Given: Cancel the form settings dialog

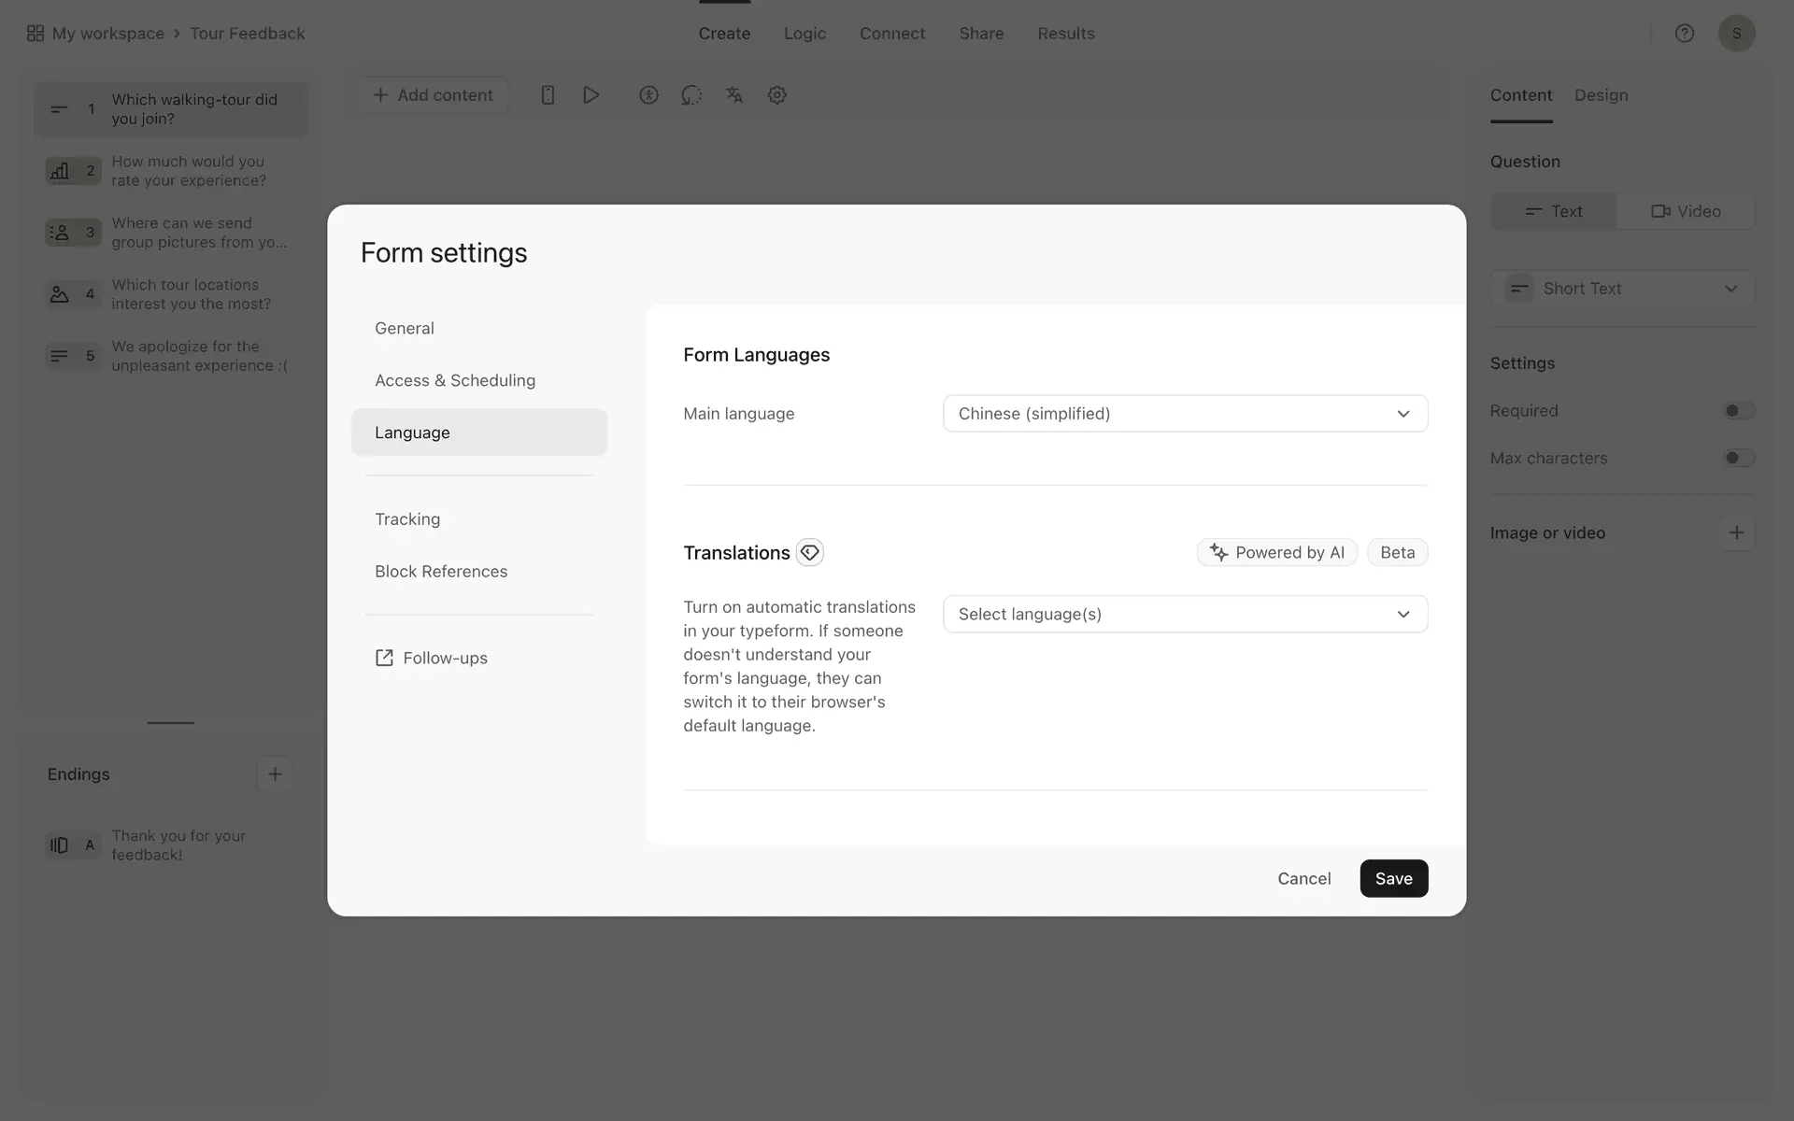Looking at the screenshot, I should (1303, 878).
